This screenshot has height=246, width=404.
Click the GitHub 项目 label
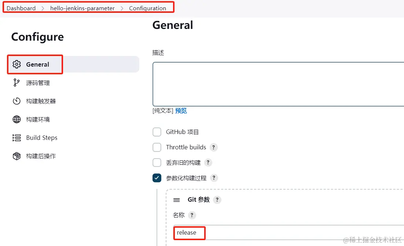click(x=183, y=132)
